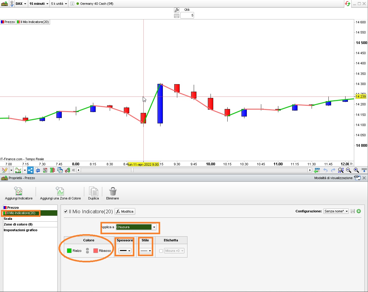
Task: Click the go-to-date calendar icon
Action: [317, 170]
